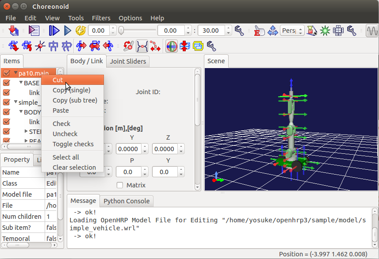Click the single blue play arrow icon
The image size is (379, 259).
point(67,30)
